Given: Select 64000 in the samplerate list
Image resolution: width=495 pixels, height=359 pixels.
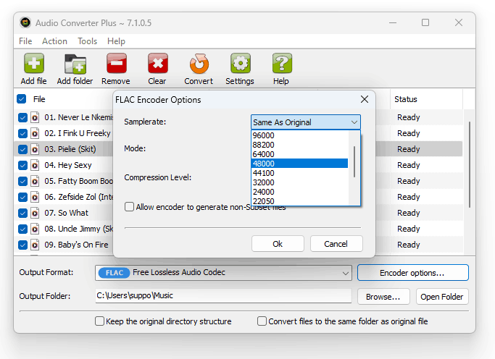Looking at the screenshot, I should [x=299, y=154].
